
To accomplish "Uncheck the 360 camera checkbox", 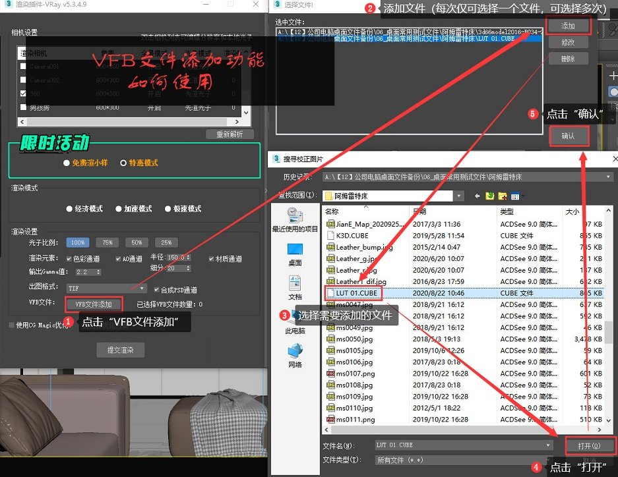I will pos(23,92).
